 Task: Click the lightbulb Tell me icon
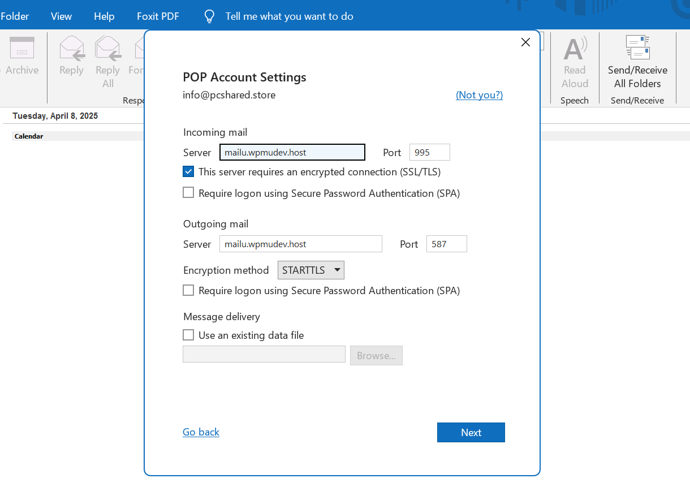tap(209, 16)
